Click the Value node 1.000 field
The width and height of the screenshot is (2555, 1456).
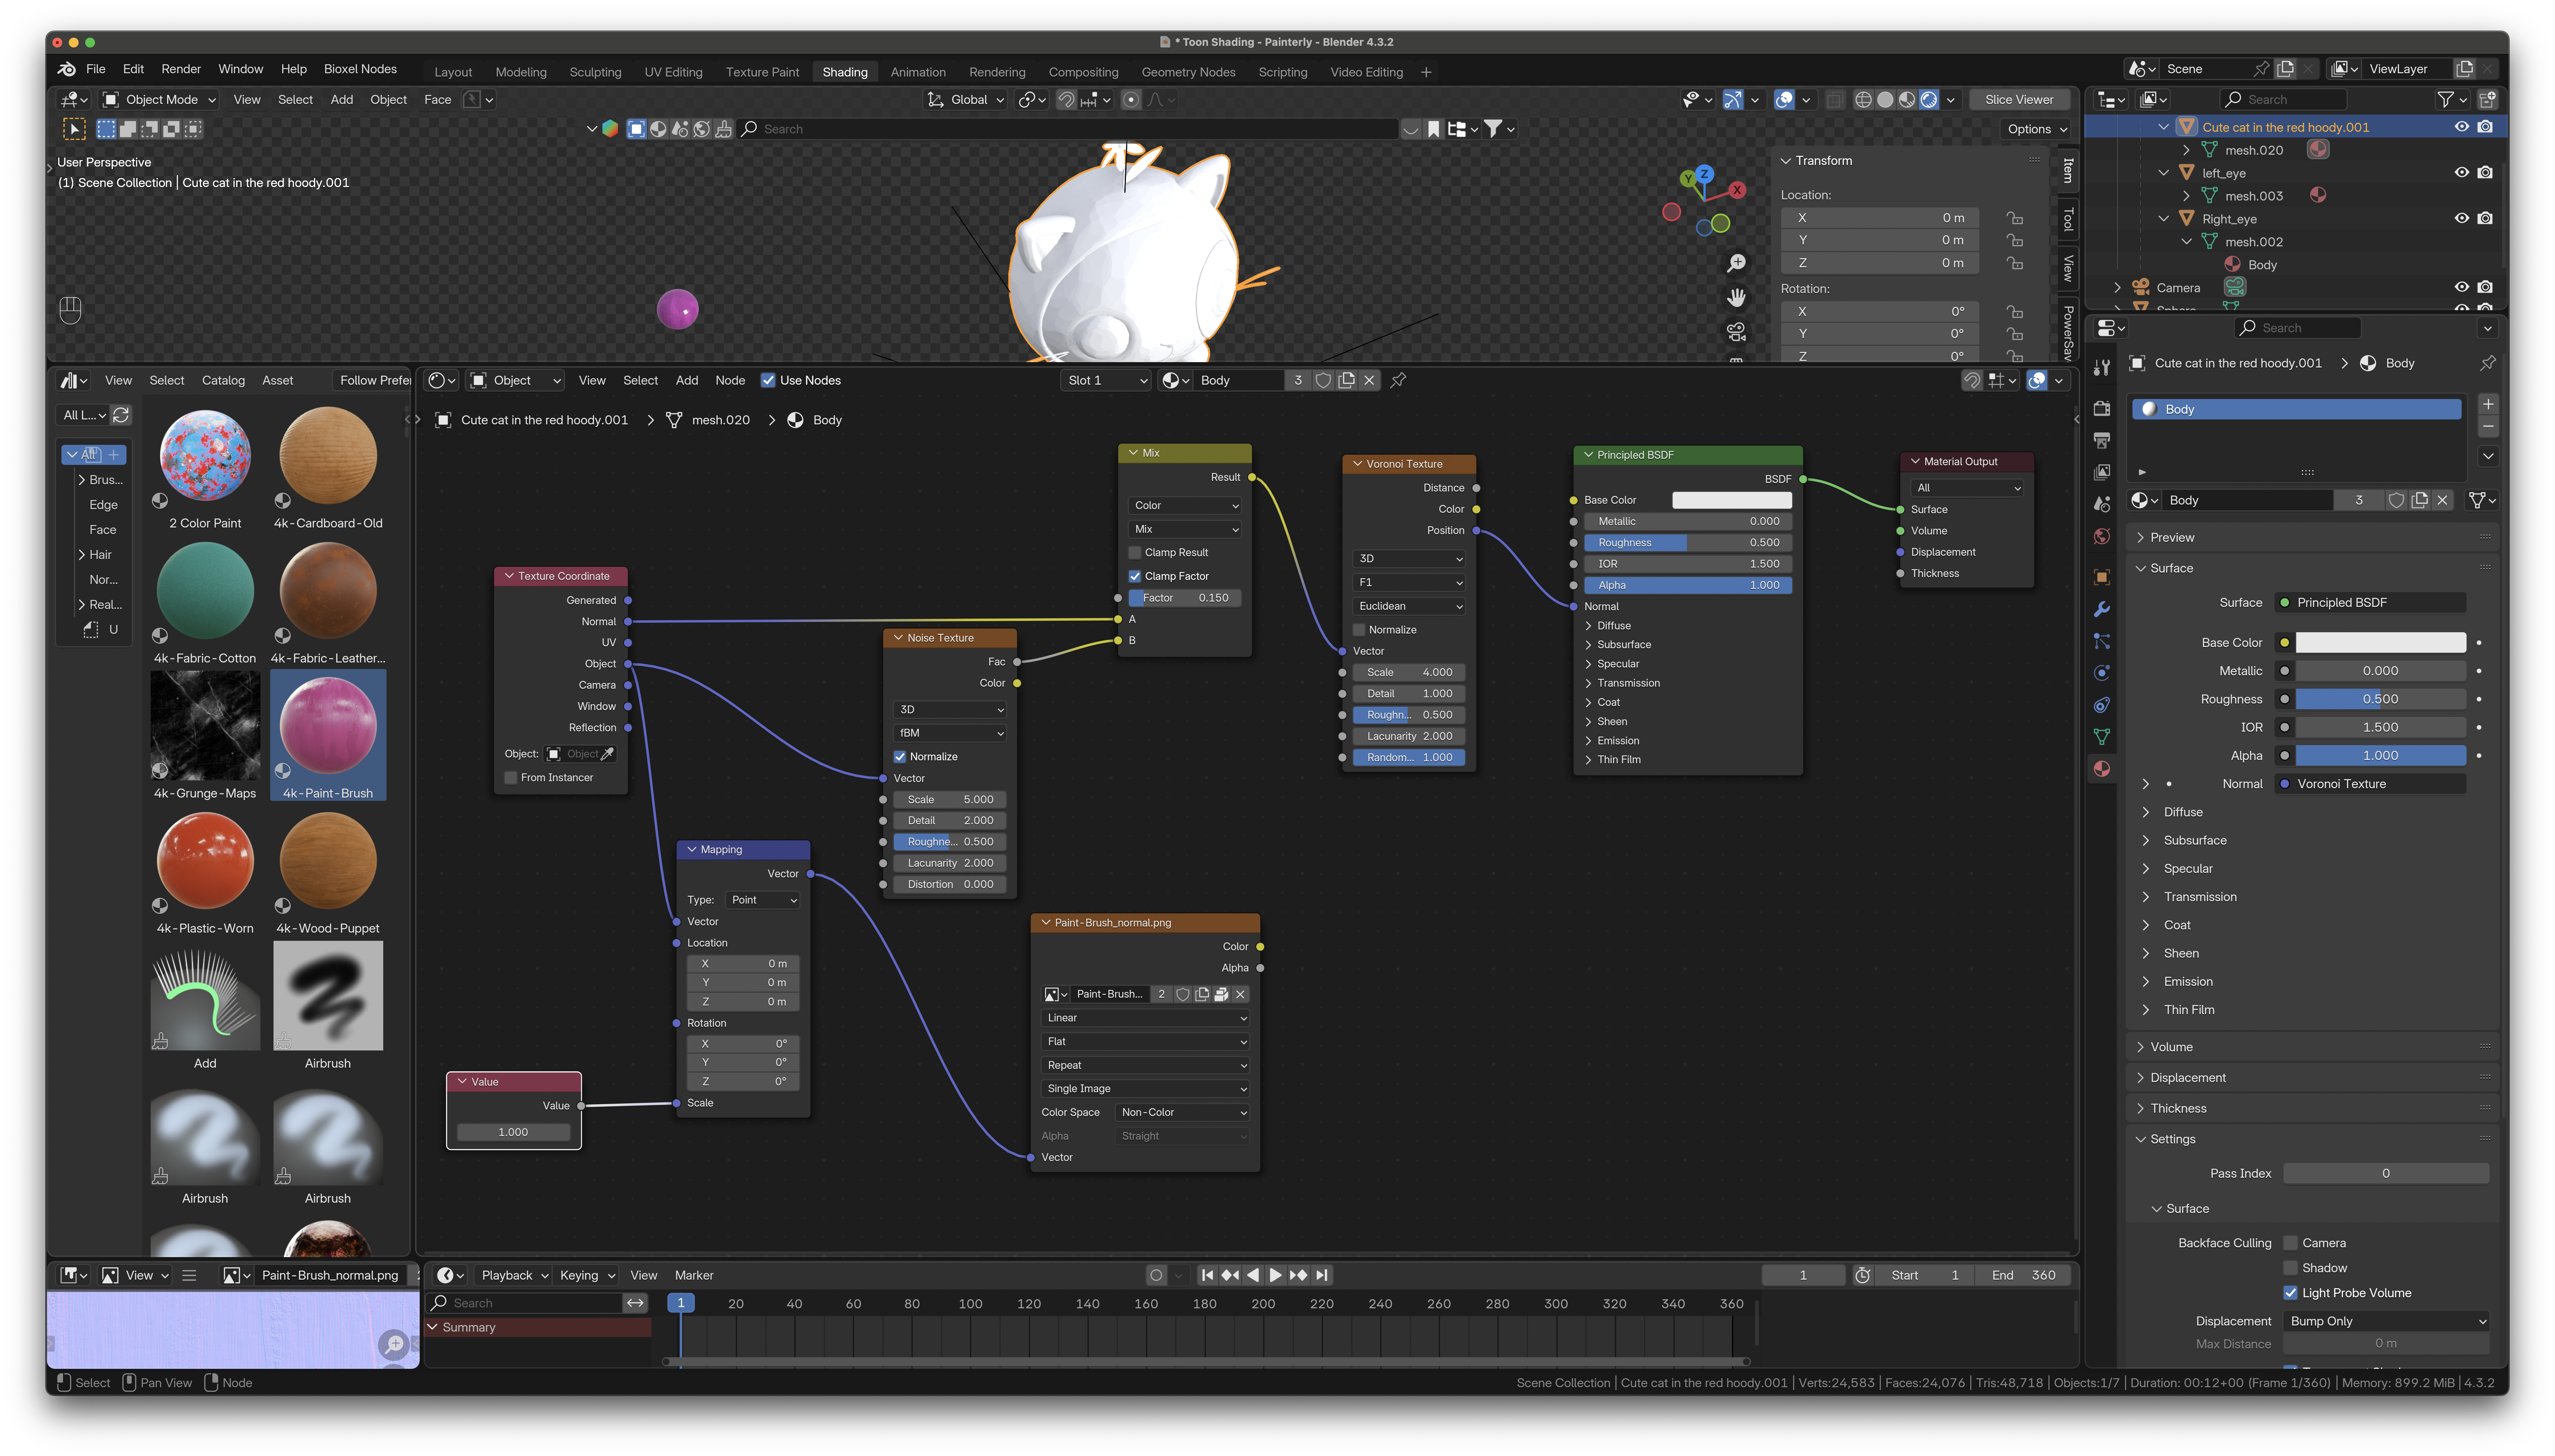click(513, 1132)
